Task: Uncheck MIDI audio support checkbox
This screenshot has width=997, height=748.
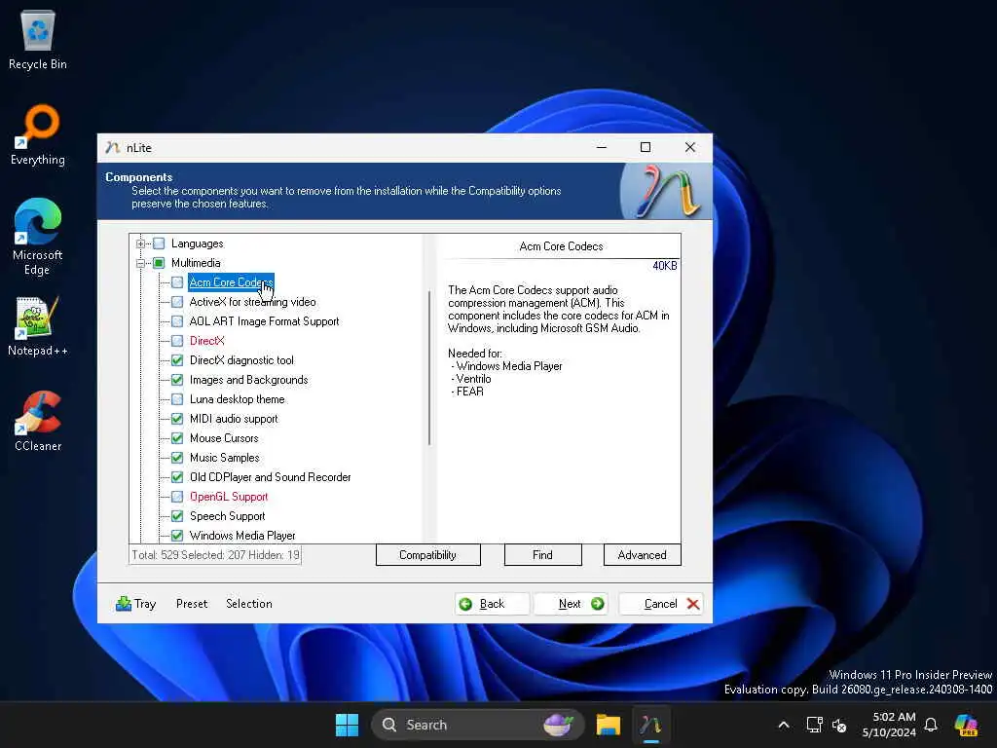Action: point(177,419)
